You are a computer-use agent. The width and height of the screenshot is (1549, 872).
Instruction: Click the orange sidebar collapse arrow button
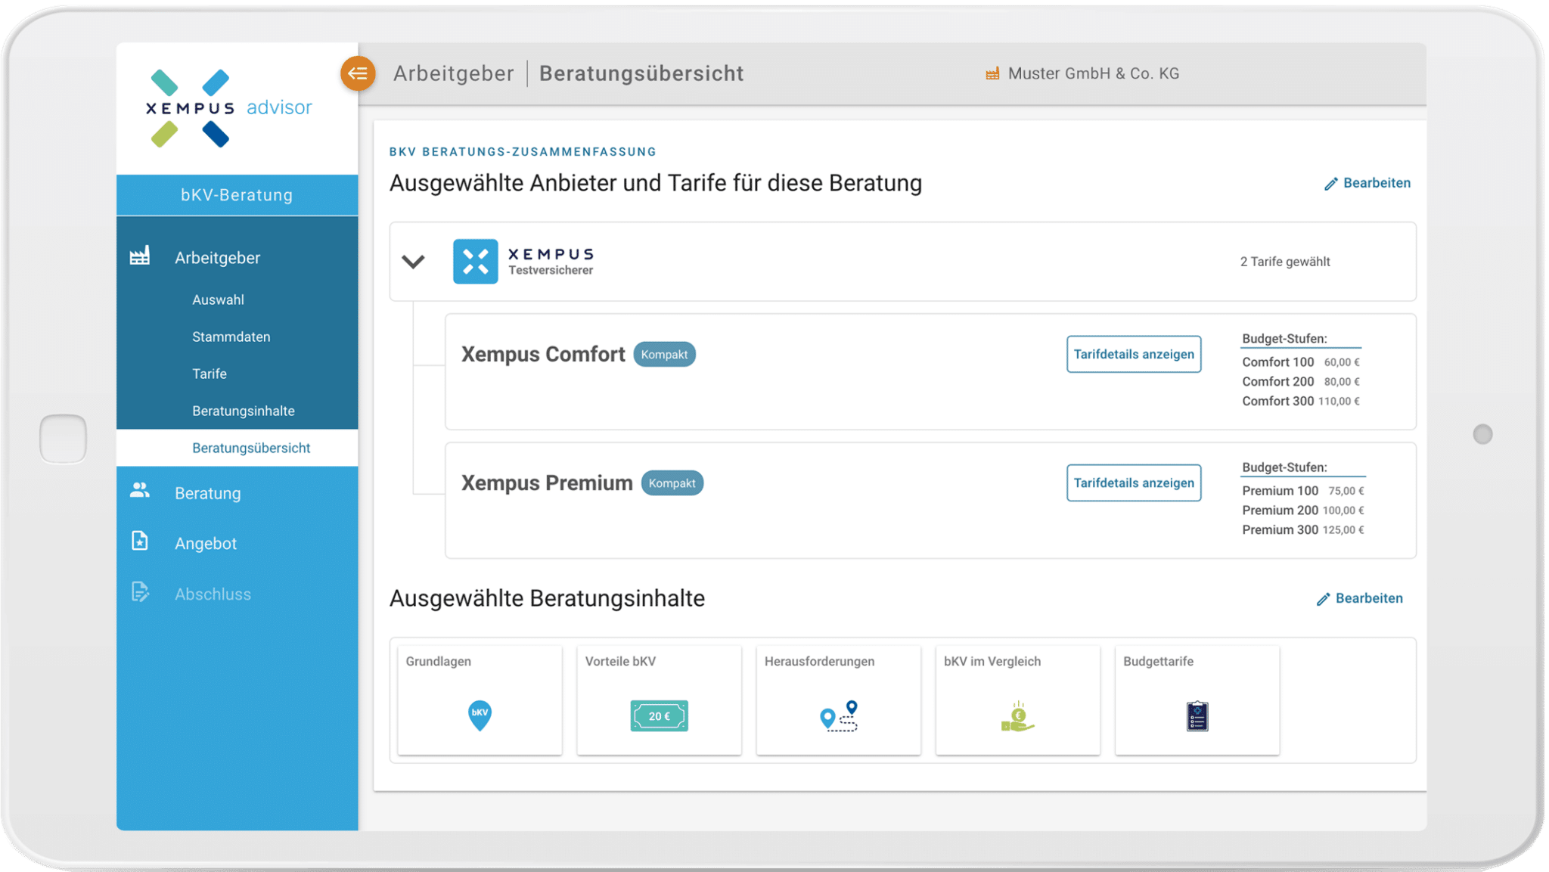pos(358,73)
